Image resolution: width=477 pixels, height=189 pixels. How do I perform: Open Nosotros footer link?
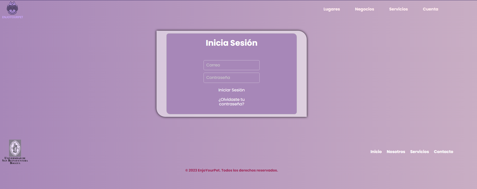pos(396,152)
